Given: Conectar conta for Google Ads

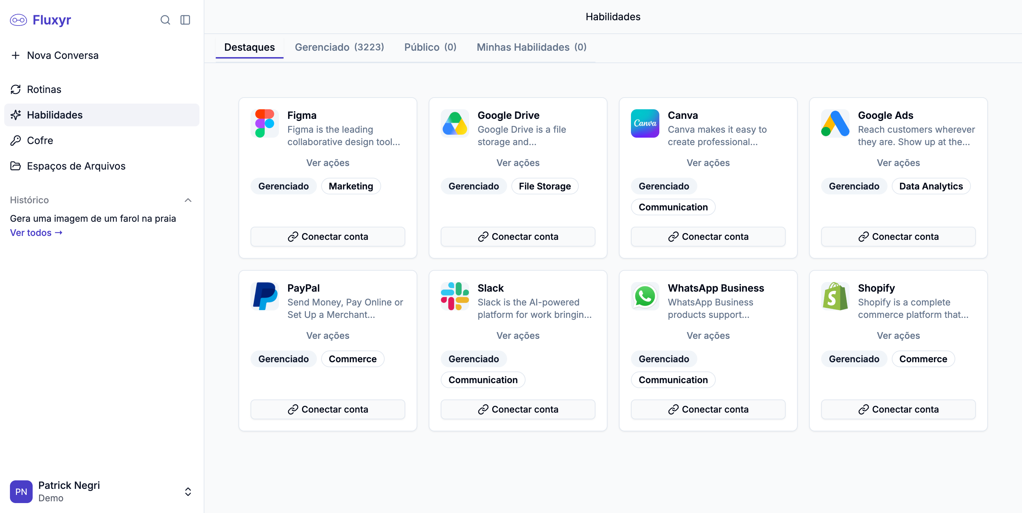Looking at the screenshot, I should point(898,237).
